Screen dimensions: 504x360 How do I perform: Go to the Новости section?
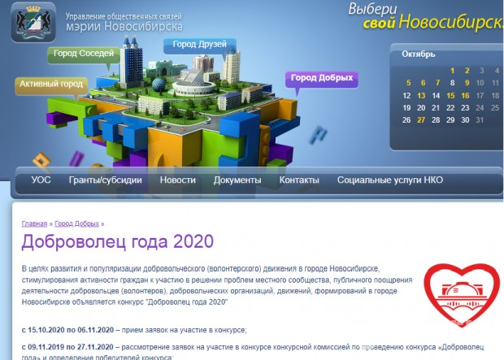pyautogui.click(x=177, y=180)
